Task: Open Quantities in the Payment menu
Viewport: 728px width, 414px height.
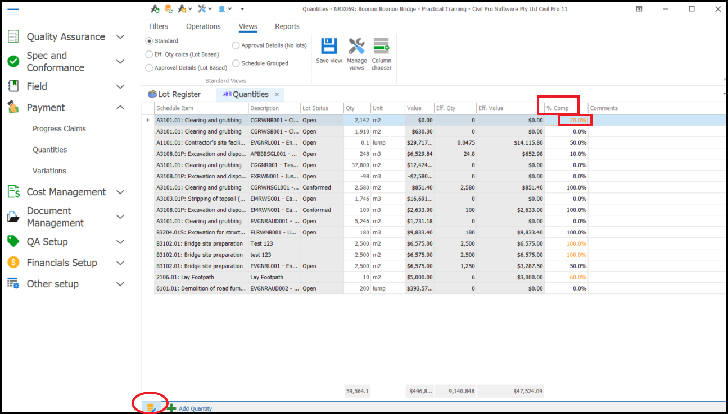Action: coord(49,150)
